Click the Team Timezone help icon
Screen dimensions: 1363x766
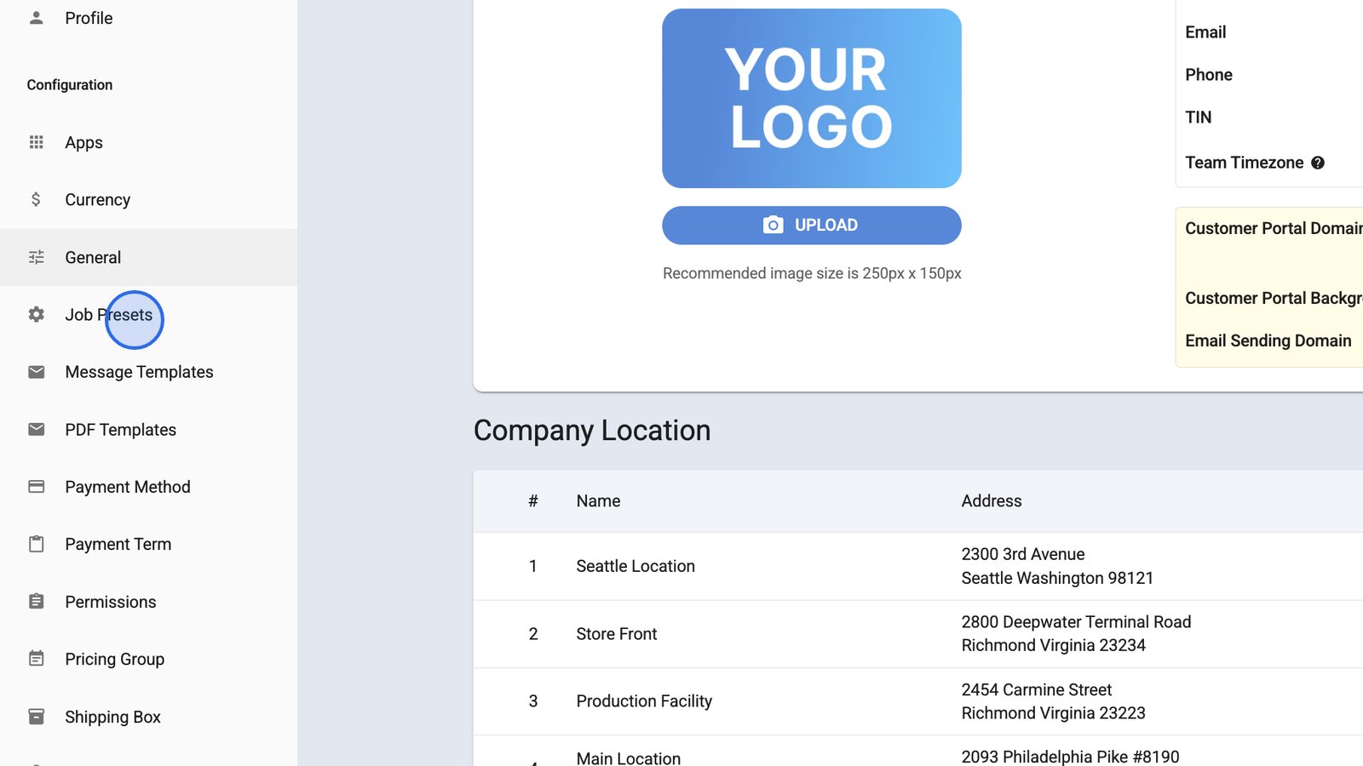[1318, 163]
